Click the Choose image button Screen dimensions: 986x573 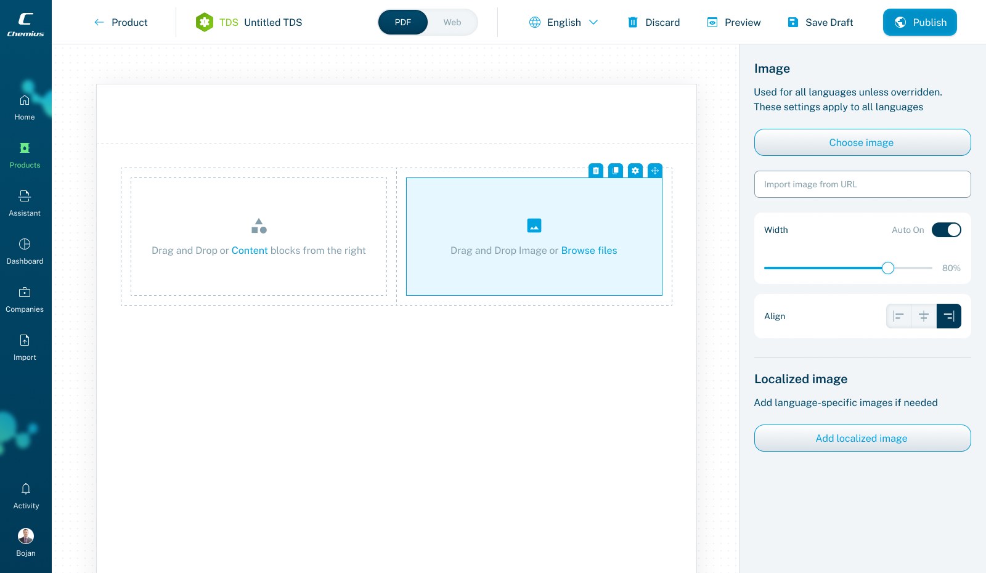click(863, 142)
